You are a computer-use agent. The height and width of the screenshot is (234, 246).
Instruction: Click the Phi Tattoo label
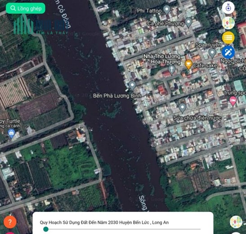tap(149, 11)
